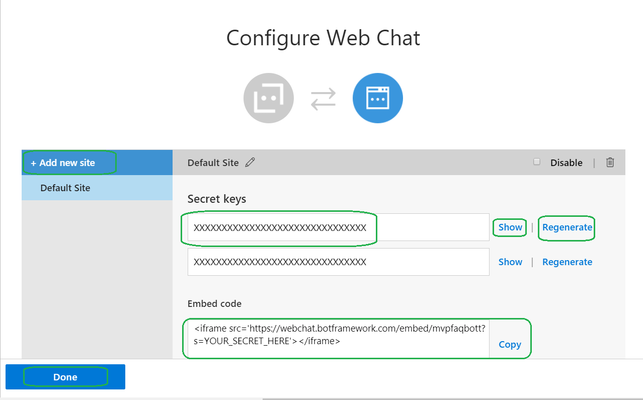Screen dimensions: 643x400
Task: Click the pencil icon to rename the site
Action: pyautogui.click(x=250, y=163)
